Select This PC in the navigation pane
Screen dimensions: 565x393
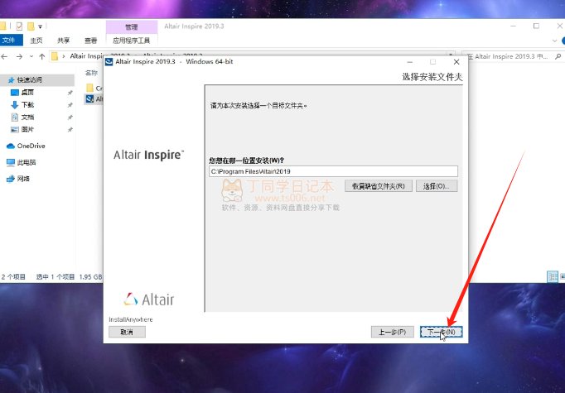[27, 162]
